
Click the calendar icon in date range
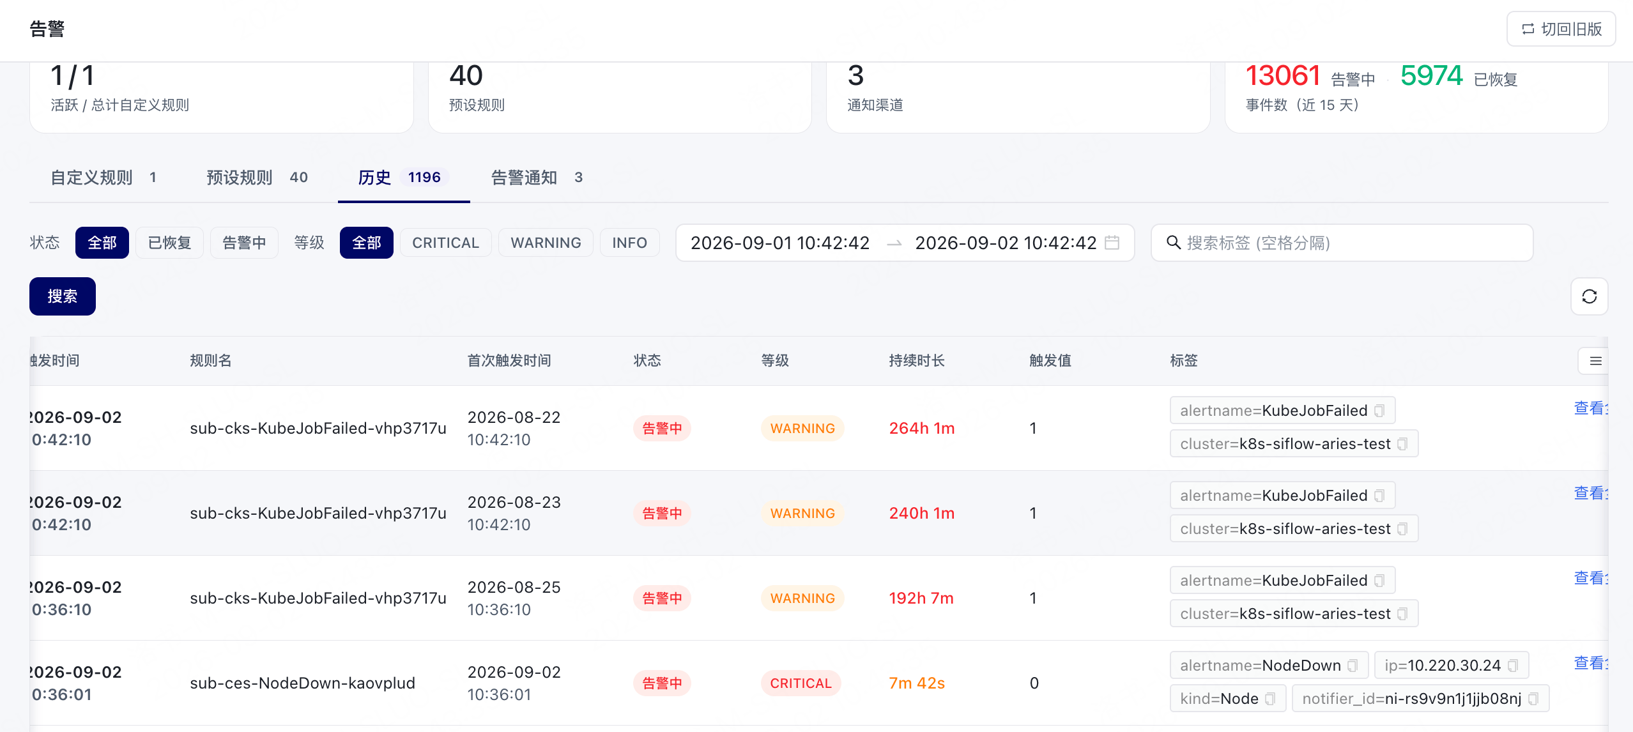click(1112, 243)
